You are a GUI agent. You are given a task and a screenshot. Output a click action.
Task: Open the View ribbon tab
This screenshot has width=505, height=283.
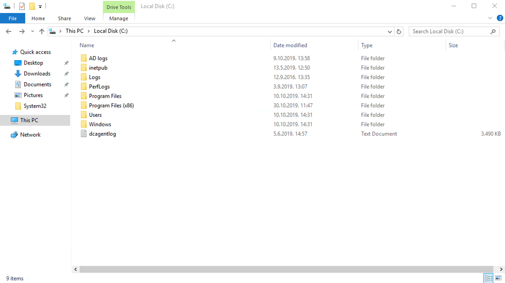(89, 18)
